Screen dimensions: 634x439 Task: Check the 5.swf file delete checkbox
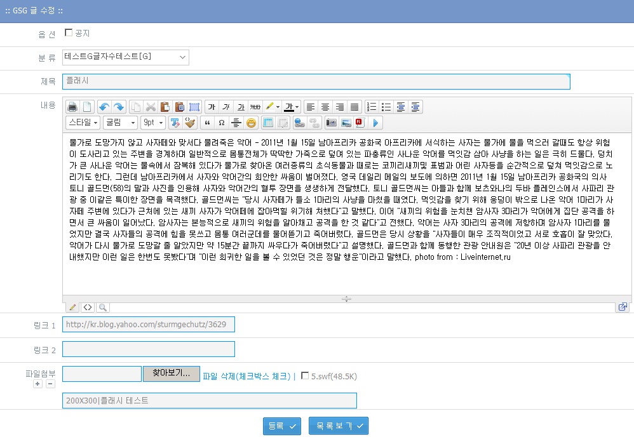click(305, 375)
